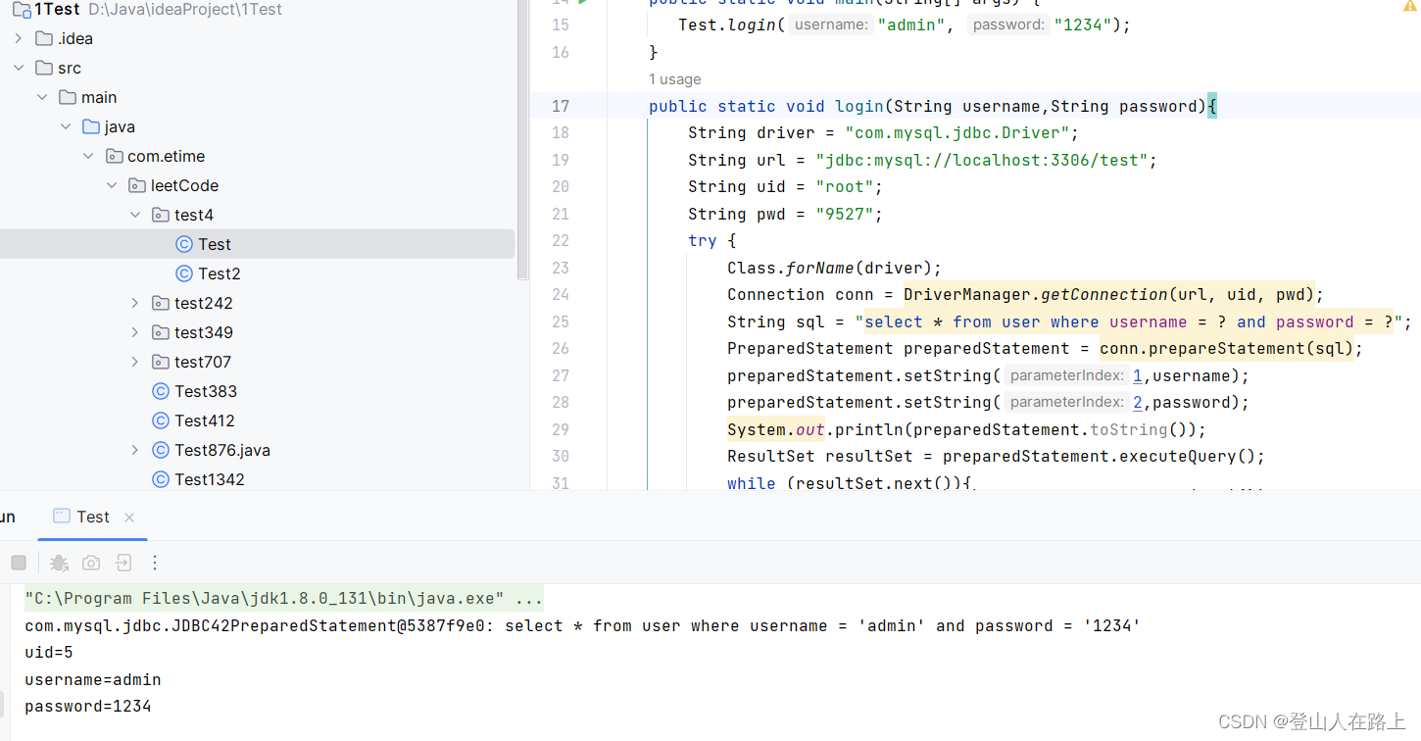Click line number 17 in gutter
Screen dimensions: 1421x741
pyautogui.click(x=561, y=106)
